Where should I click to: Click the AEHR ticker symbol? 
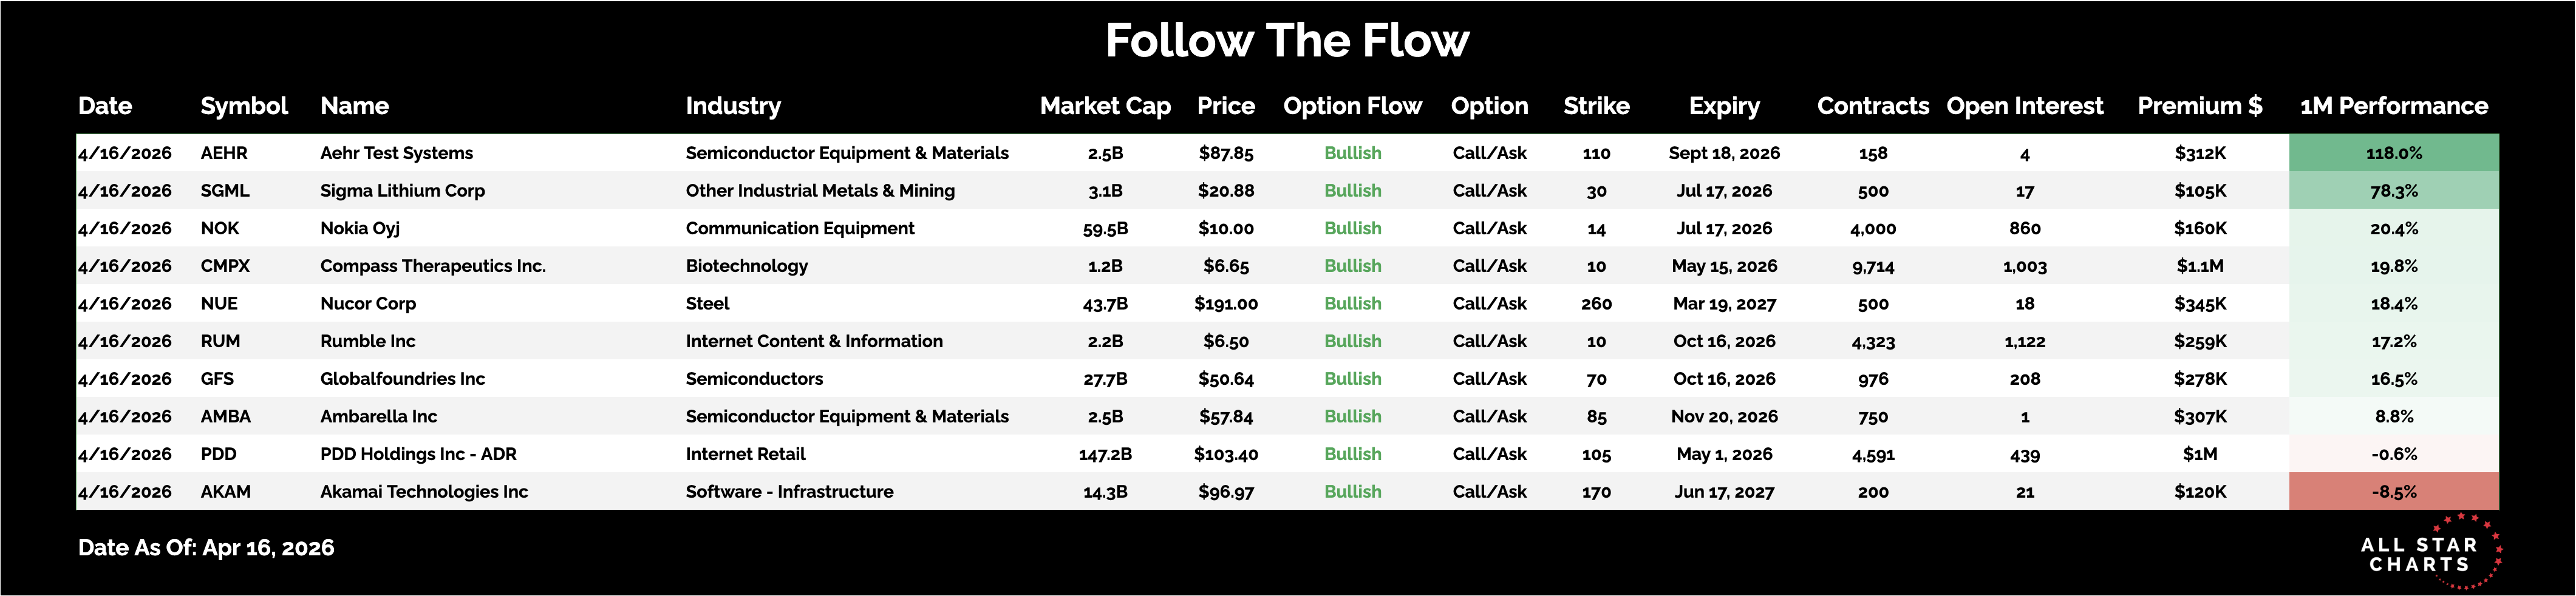coord(224,153)
